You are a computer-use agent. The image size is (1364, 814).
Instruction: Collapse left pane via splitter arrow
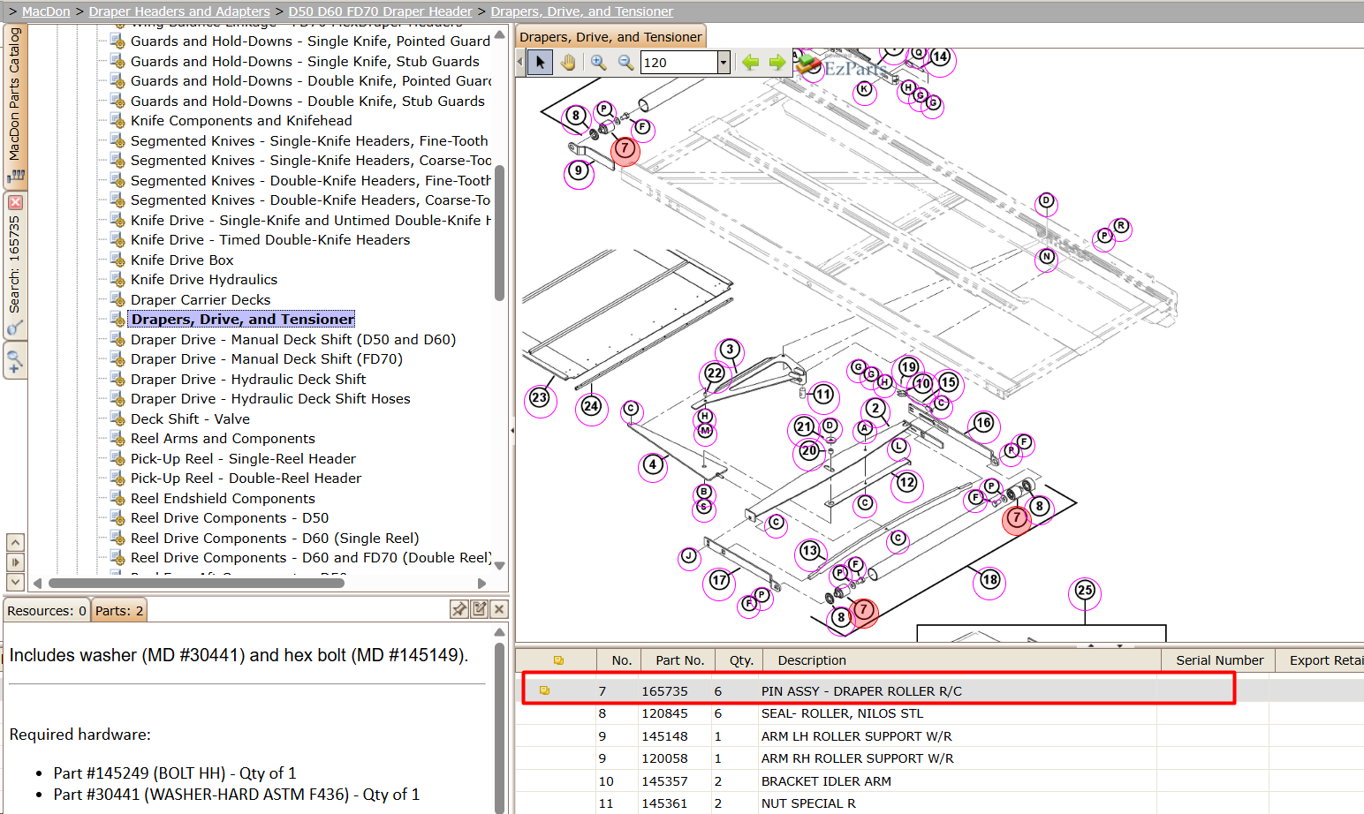pyautogui.click(x=512, y=431)
